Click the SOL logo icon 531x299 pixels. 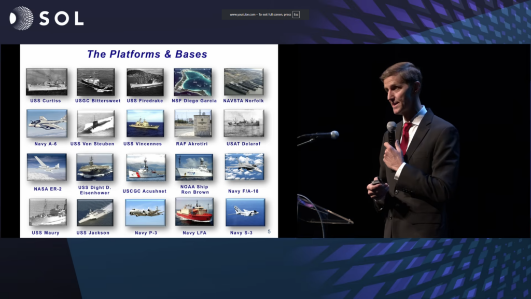click(x=21, y=18)
